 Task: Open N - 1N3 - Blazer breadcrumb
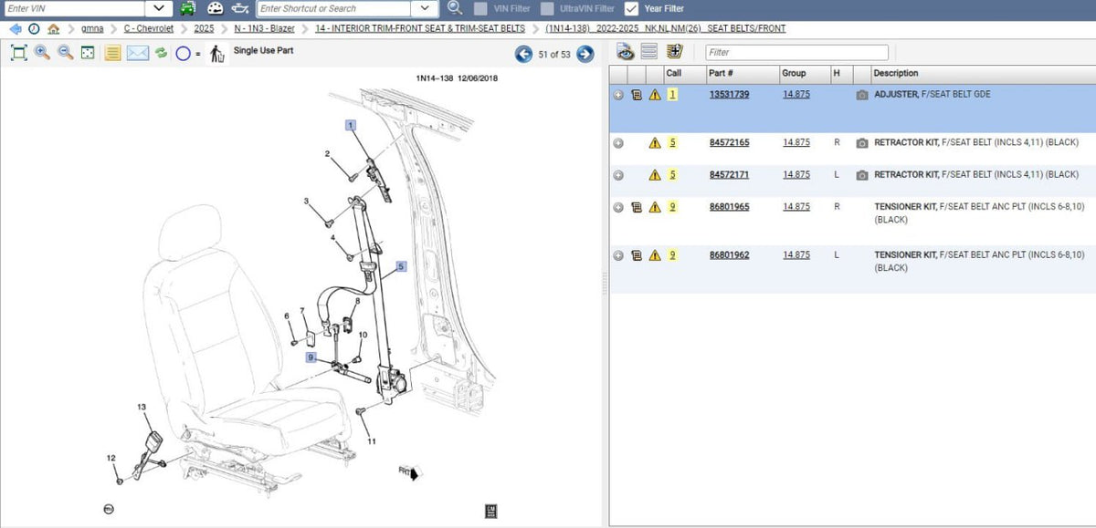click(264, 28)
